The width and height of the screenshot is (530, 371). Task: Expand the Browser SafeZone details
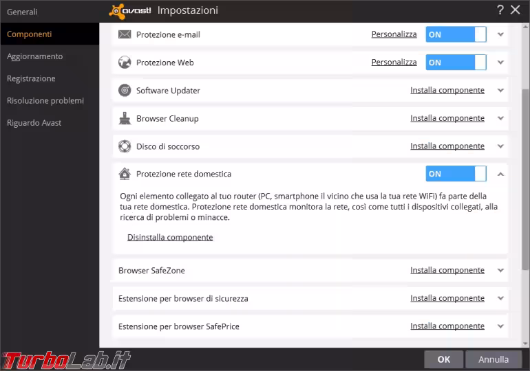501,271
